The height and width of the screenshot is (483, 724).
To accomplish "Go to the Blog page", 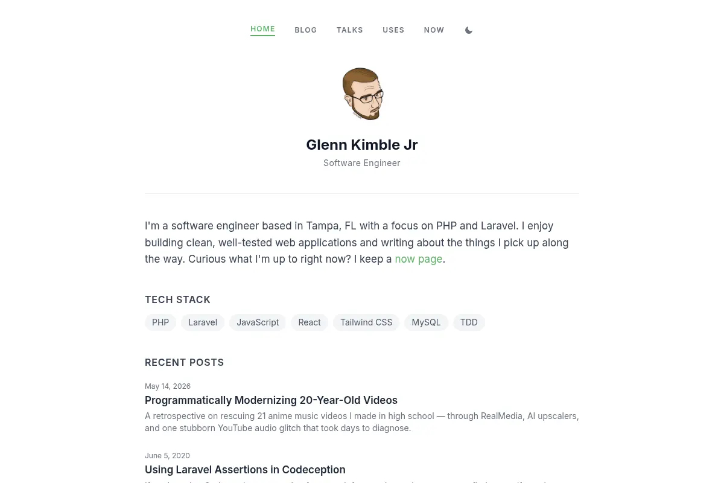I will click(x=306, y=30).
